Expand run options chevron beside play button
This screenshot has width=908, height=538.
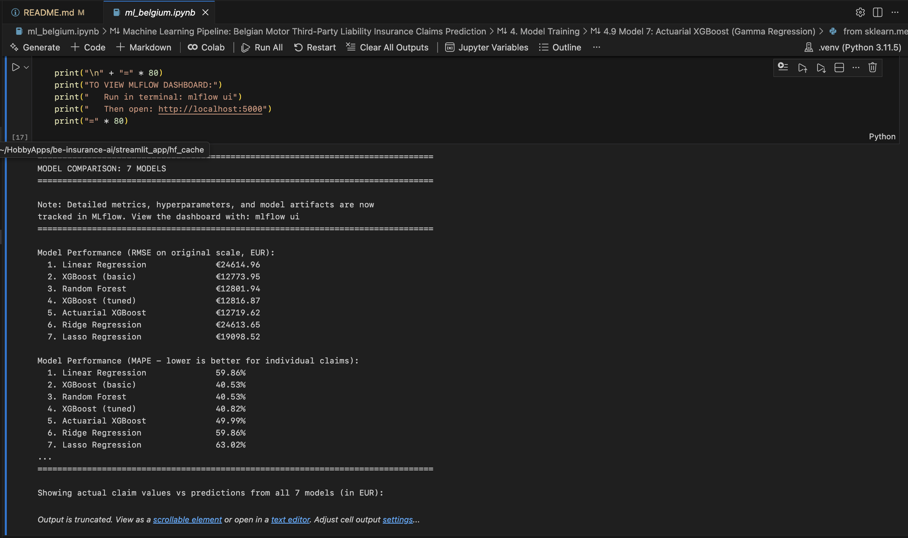26,67
